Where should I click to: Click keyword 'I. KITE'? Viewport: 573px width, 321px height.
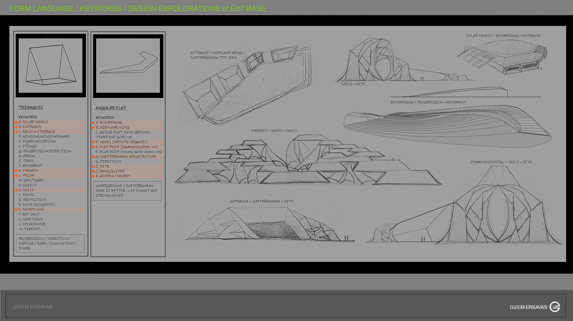(102, 166)
